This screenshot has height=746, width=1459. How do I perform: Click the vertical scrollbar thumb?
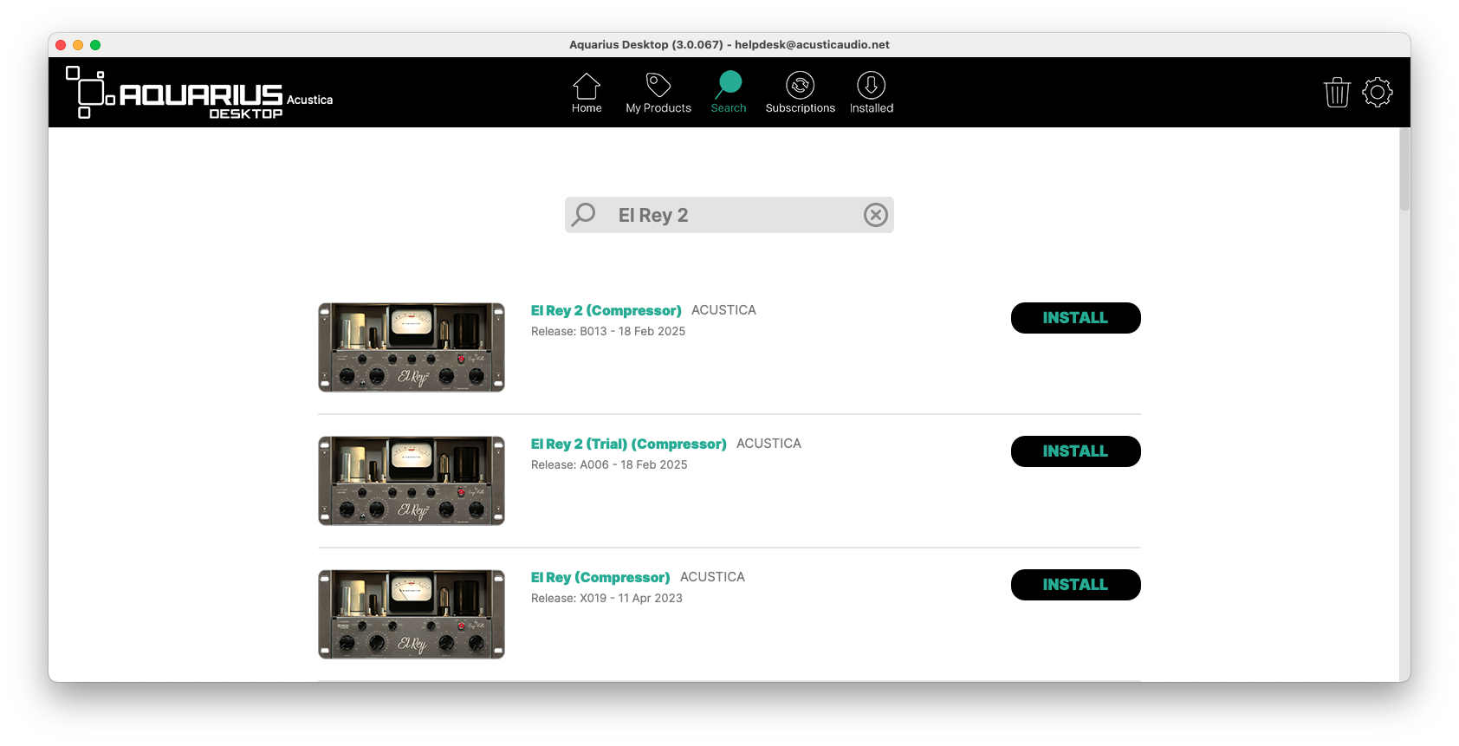1404,170
